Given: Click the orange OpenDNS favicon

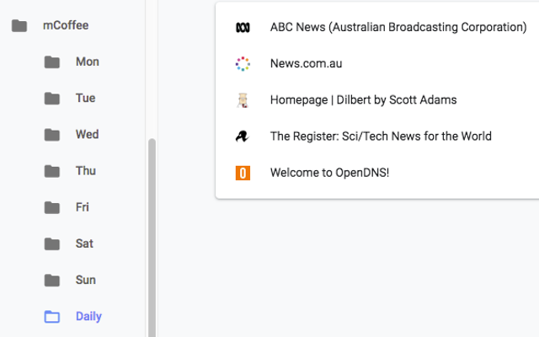Looking at the screenshot, I should click(x=243, y=173).
